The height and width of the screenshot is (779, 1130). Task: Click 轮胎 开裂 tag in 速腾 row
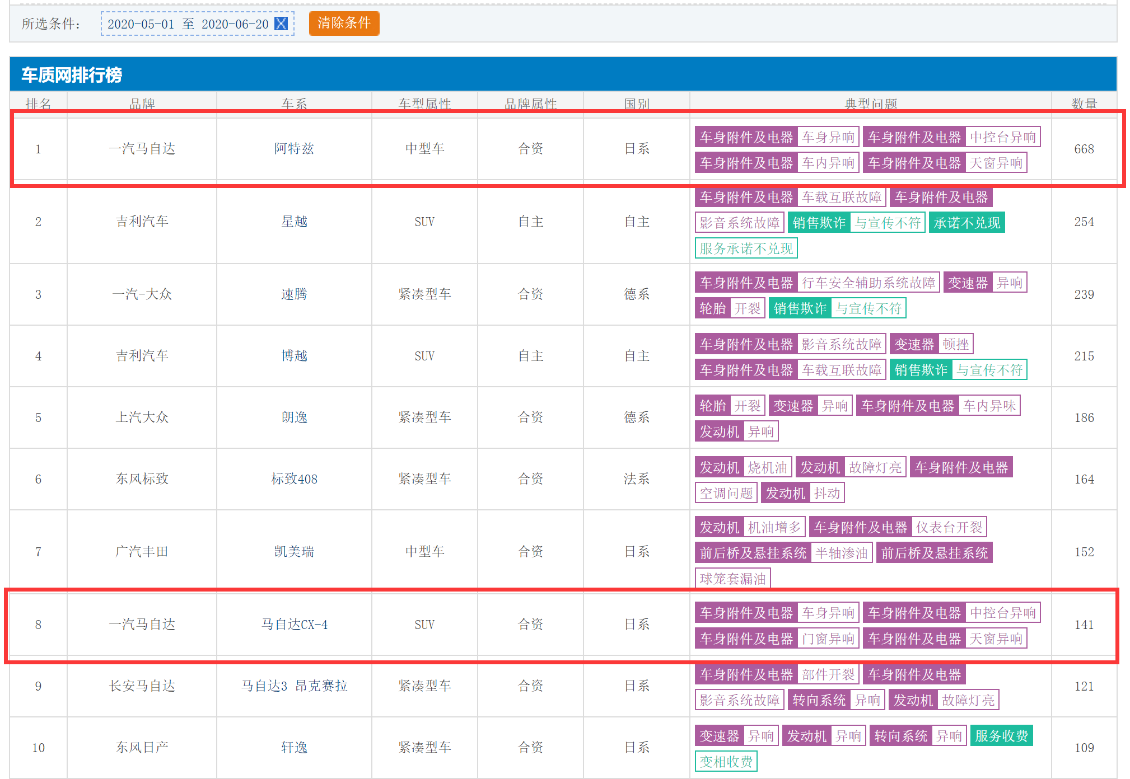pos(730,308)
